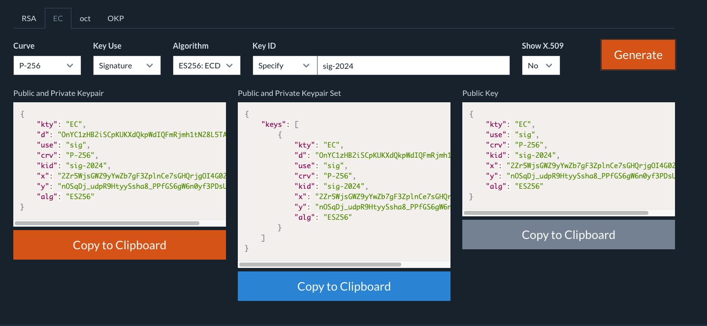This screenshot has width=707, height=326.
Task: Click the "kid": "sig-2024" line in Public Key box
Action: pos(522,155)
